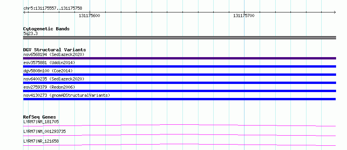The image size is (347, 150).
Task: Select the magenta intron line of NM_001293735
Action: coord(180,135)
